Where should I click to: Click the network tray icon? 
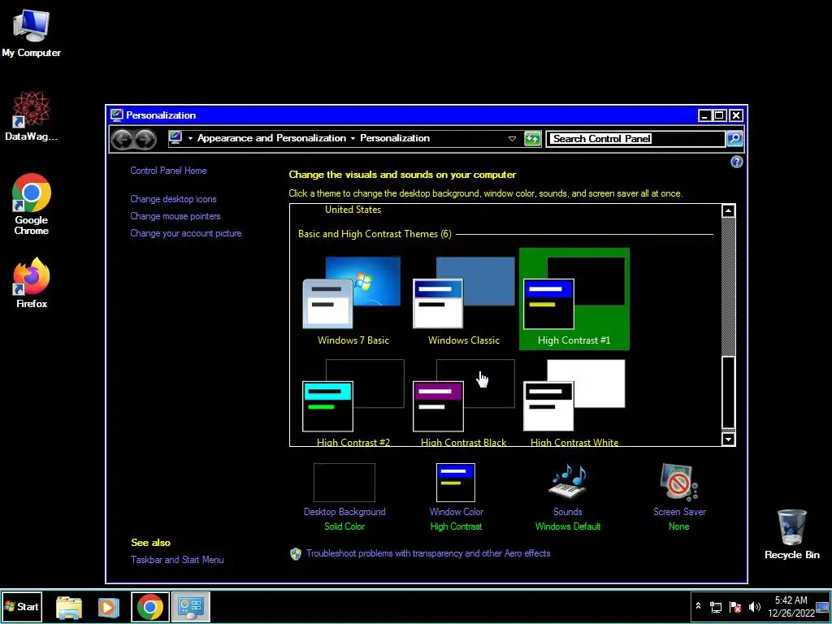pyautogui.click(x=717, y=606)
